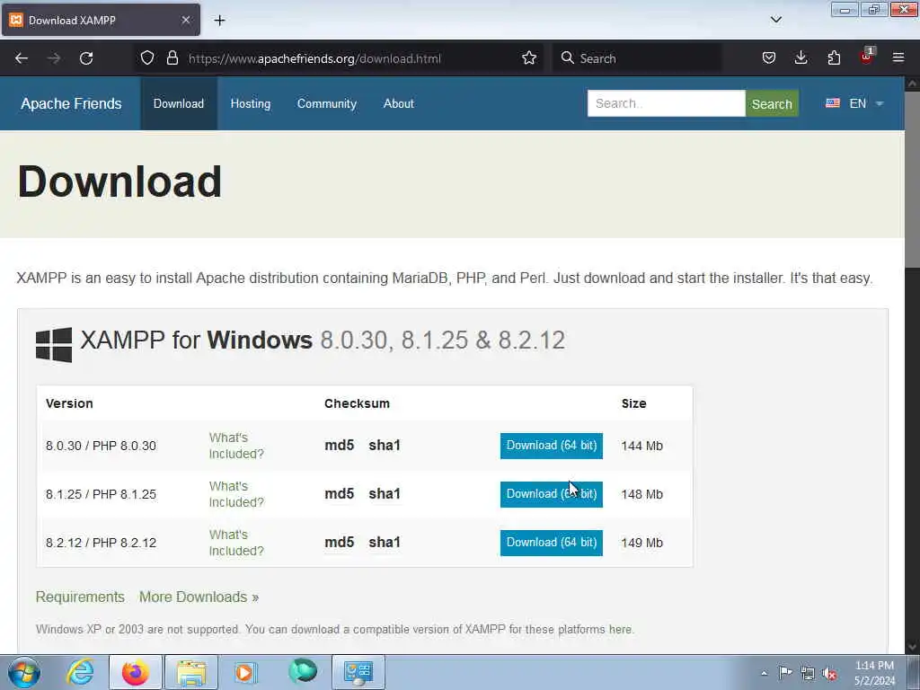Image resolution: width=920 pixels, height=690 pixels.
Task: Open the extensions puzzle icon
Action: (x=834, y=58)
